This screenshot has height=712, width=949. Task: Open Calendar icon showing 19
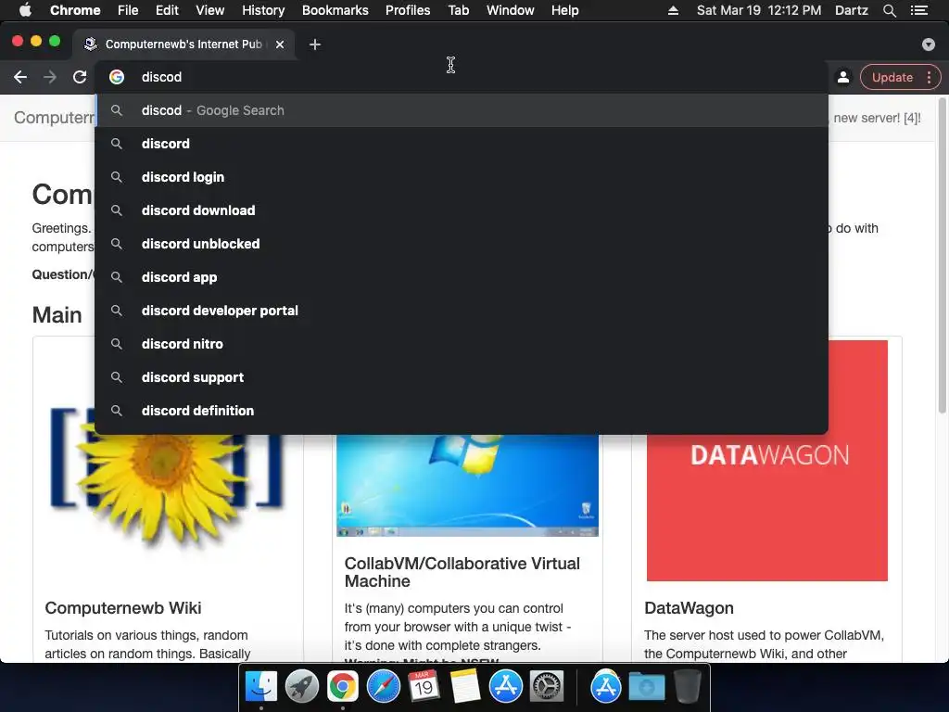point(424,687)
